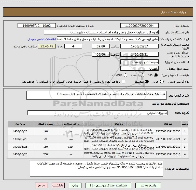Click the buyer organization name field
Screen dimensions: 196x190
pos(101,32)
